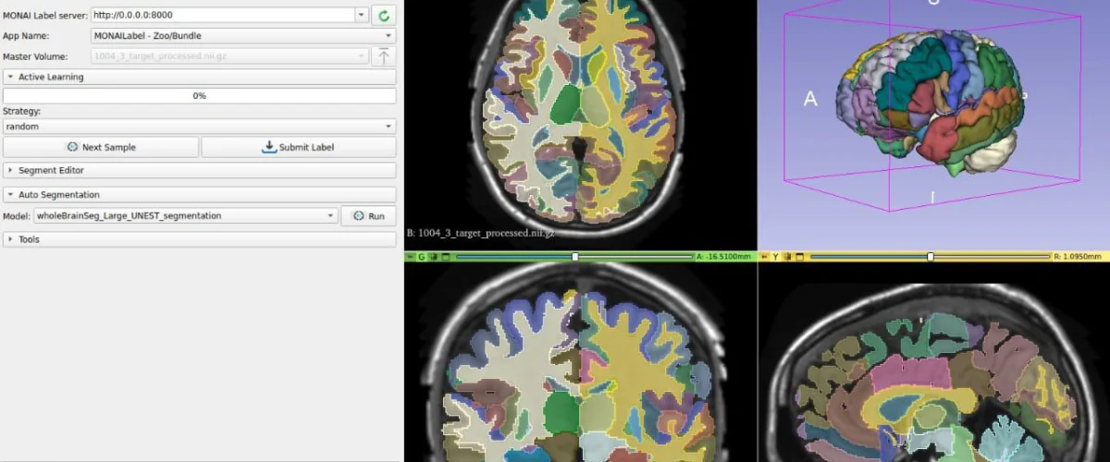Link slice views icon on yellow bar
Viewport: 1110px width, 462px height.
[x=787, y=257]
